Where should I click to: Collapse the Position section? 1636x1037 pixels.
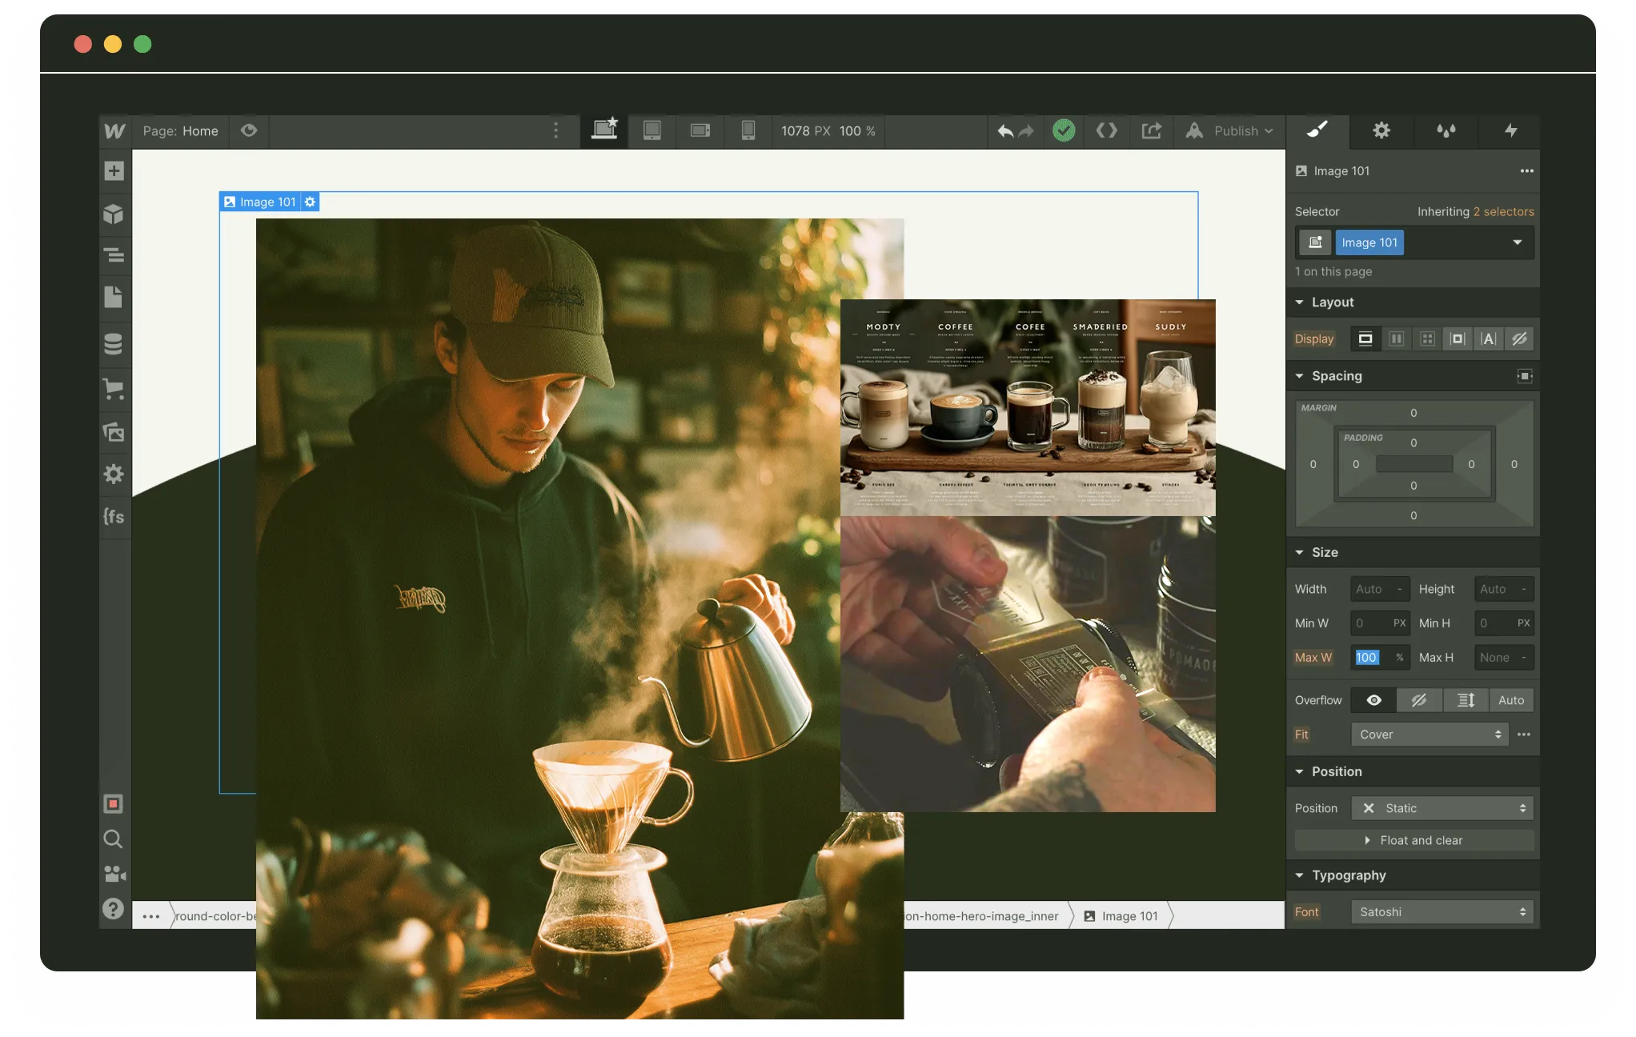(1329, 772)
